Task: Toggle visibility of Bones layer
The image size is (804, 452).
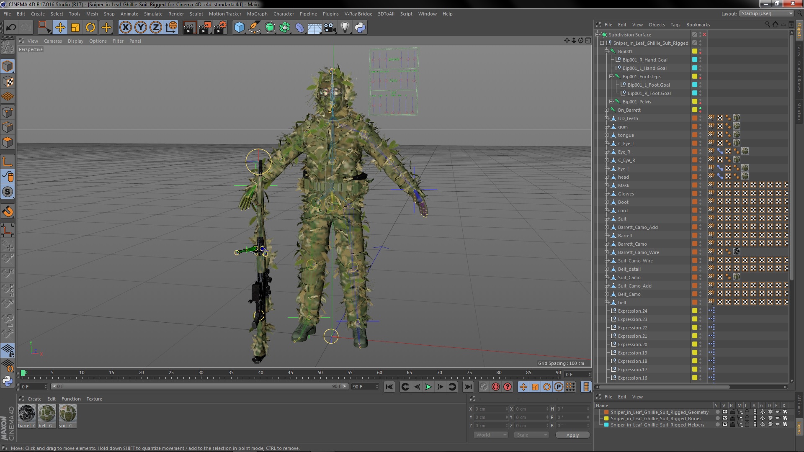Action: (x=724, y=419)
